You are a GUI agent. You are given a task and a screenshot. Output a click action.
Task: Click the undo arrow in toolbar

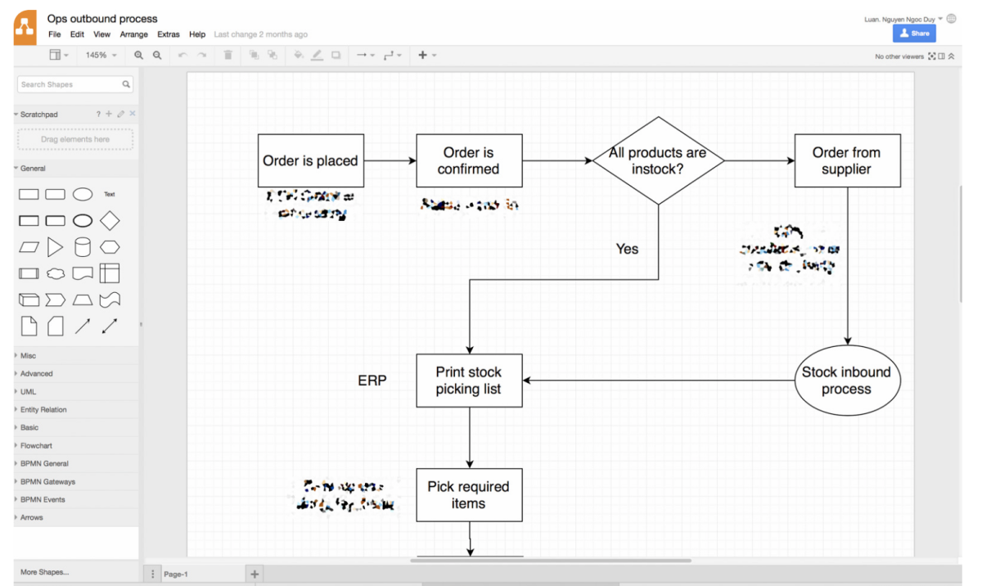coord(182,55)
